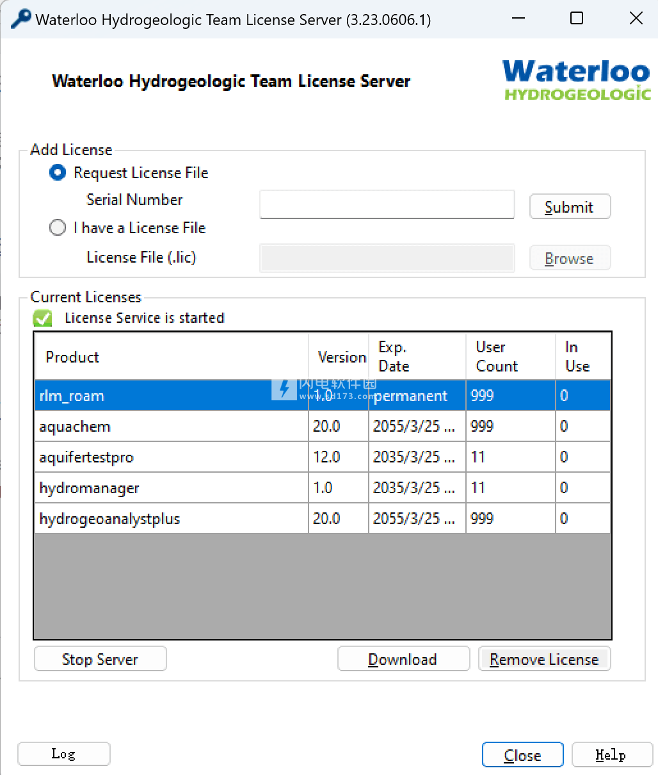Screen dimensions: 658x775
Task: Click the green License Service started checkmark
Action: point(43,318)
